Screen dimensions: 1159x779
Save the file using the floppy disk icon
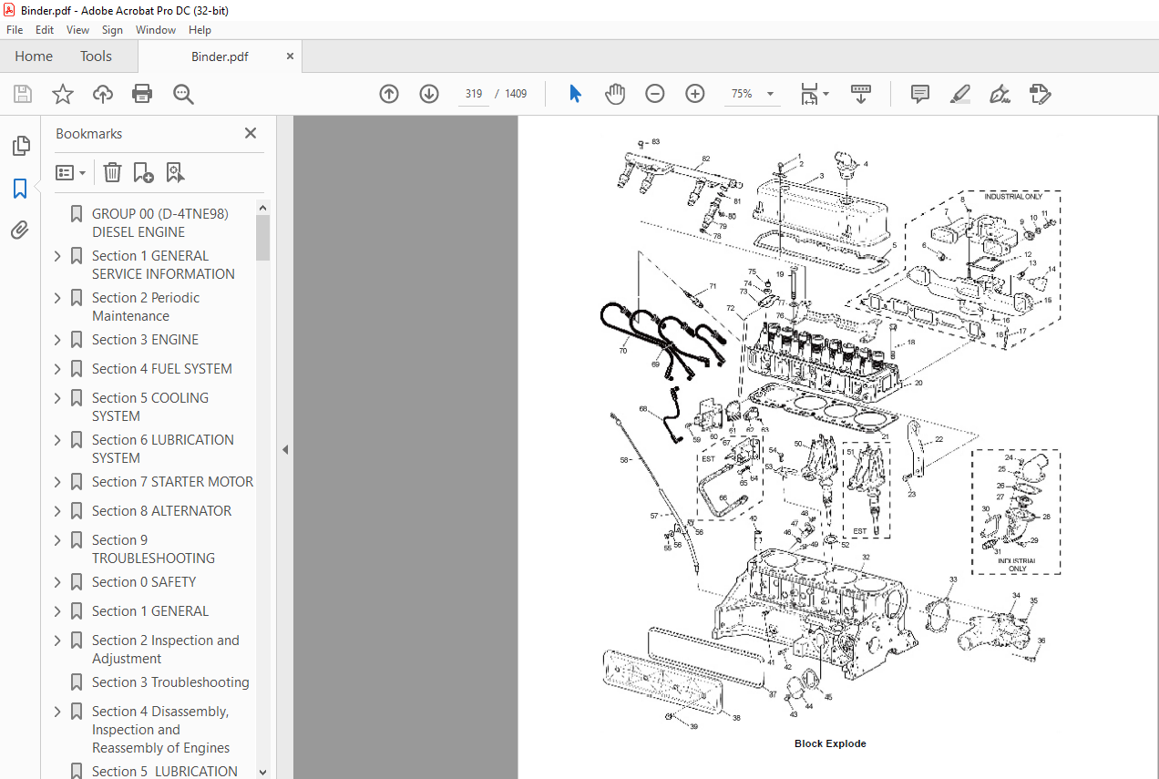point(23,94)
